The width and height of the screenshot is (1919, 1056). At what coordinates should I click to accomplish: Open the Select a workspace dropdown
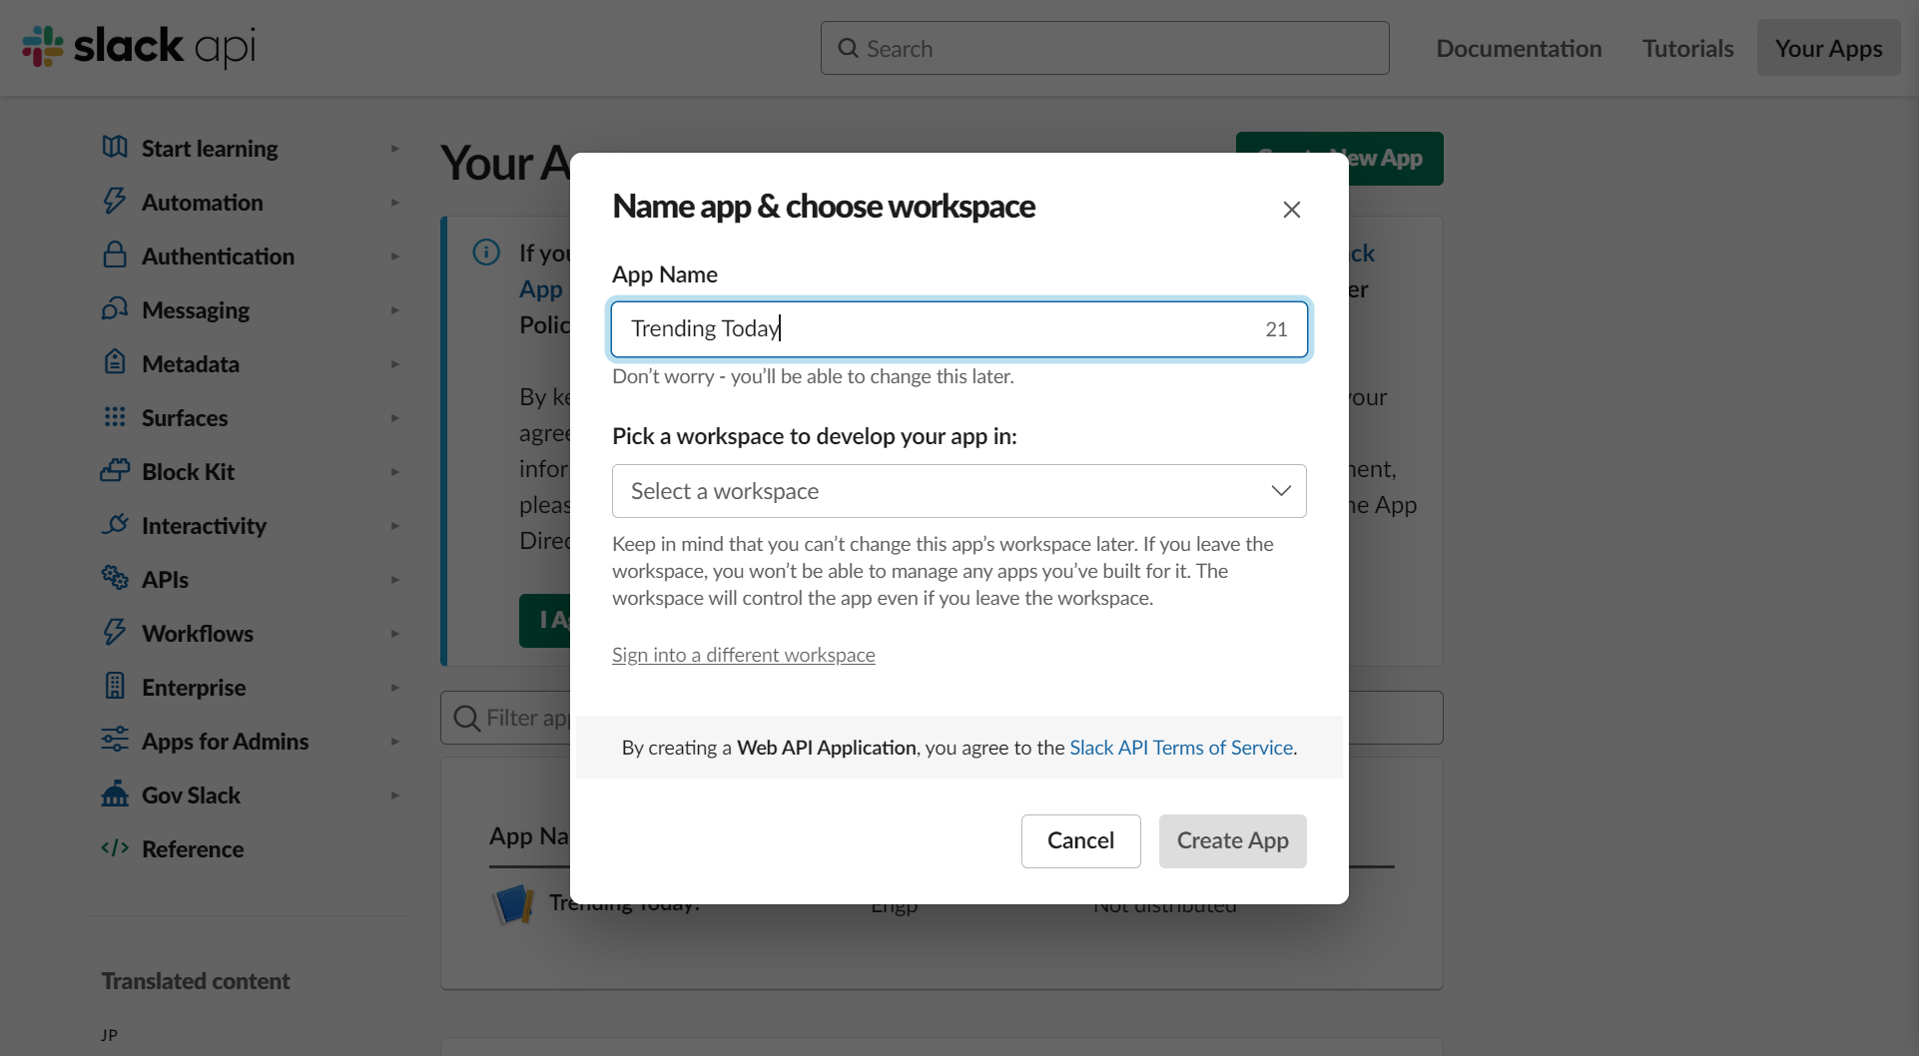coord(959,491)
